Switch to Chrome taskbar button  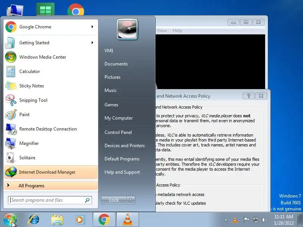pyautogui.click(x=104, y=219)
